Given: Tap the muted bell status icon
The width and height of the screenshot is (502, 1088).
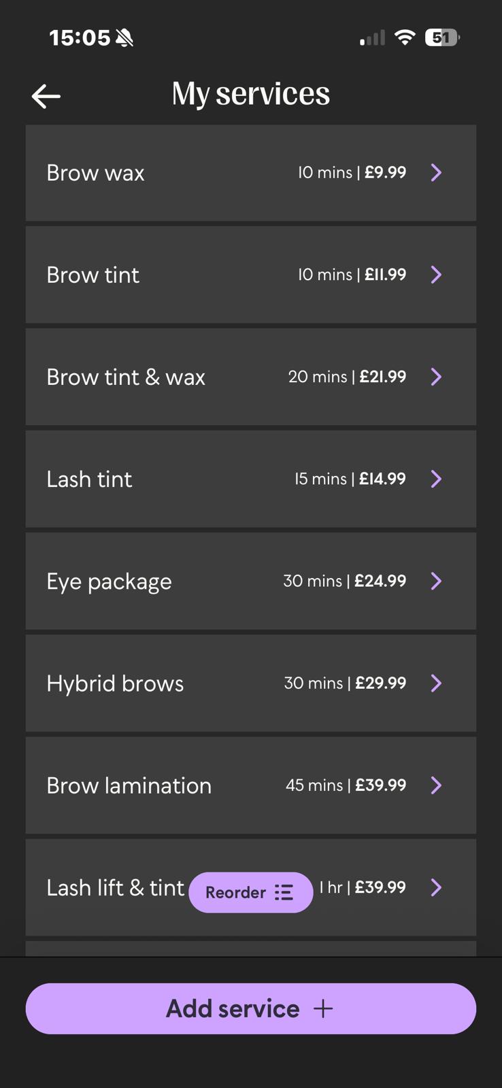Looking at the screenshot, I should click(x=124, y=38).
